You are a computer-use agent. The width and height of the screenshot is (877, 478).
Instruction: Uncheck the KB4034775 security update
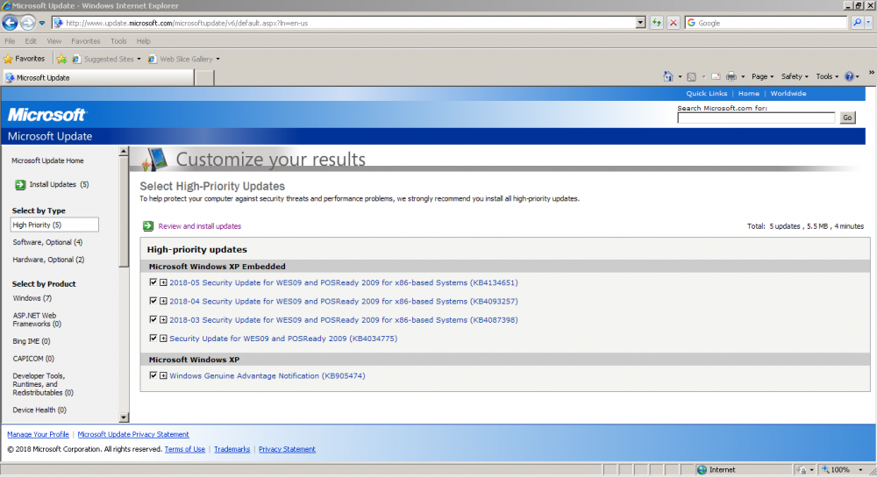click(153, 338)
